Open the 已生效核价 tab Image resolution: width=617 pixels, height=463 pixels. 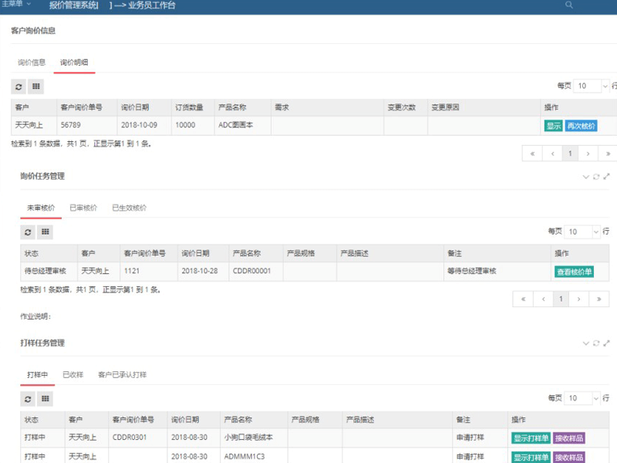tap(129, 208)
